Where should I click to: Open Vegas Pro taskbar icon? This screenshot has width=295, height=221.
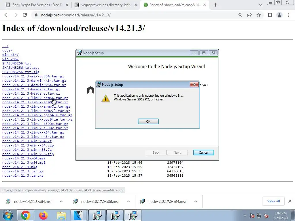(x=78, y=215)
